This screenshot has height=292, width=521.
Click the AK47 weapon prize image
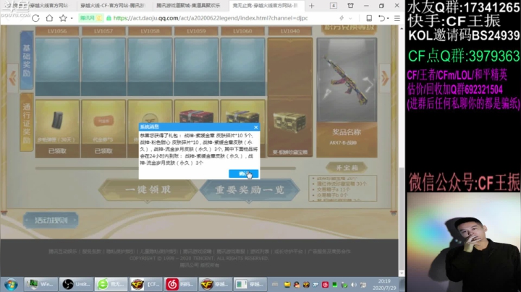pos(347,80)
